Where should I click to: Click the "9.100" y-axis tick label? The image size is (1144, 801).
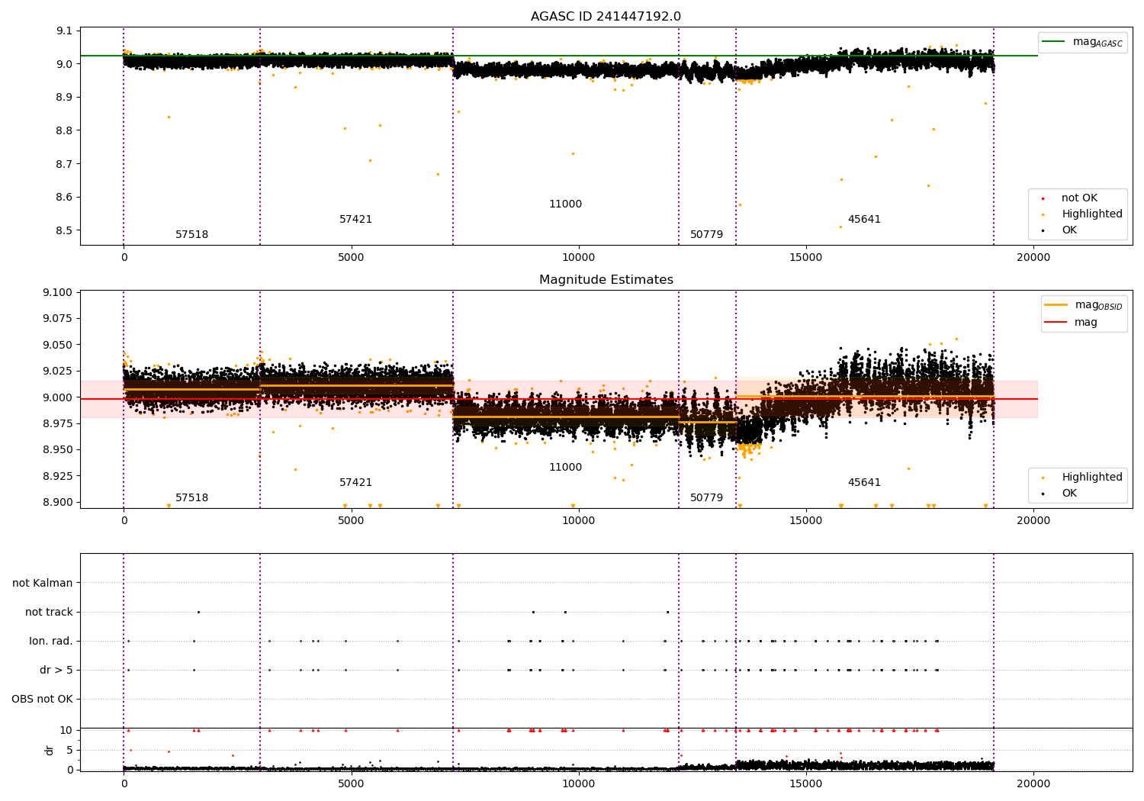pos(58,292)
